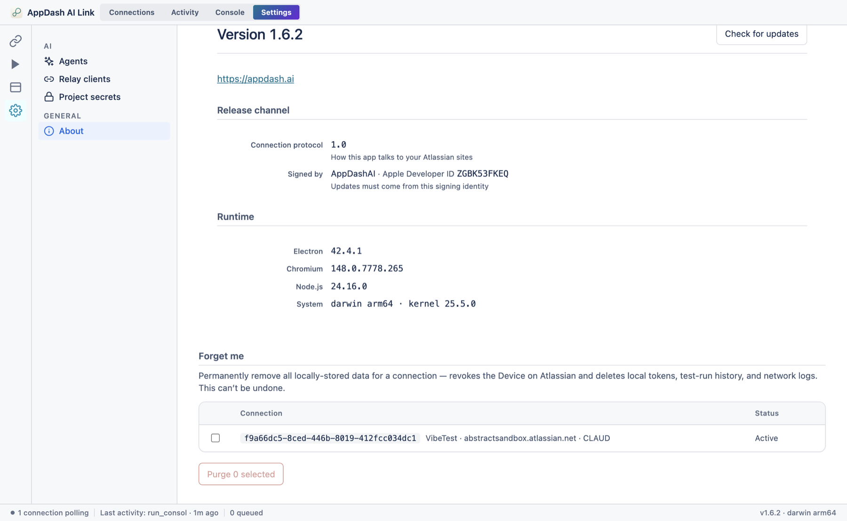Open Agents settings page
Viewport: 847px width, 521px height.
click(104, 61)
